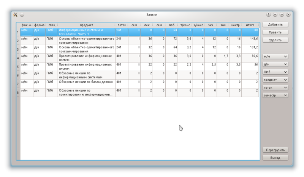Click the Выход button
This screenshot has width=304, height=177.
(x=275, y=158)
